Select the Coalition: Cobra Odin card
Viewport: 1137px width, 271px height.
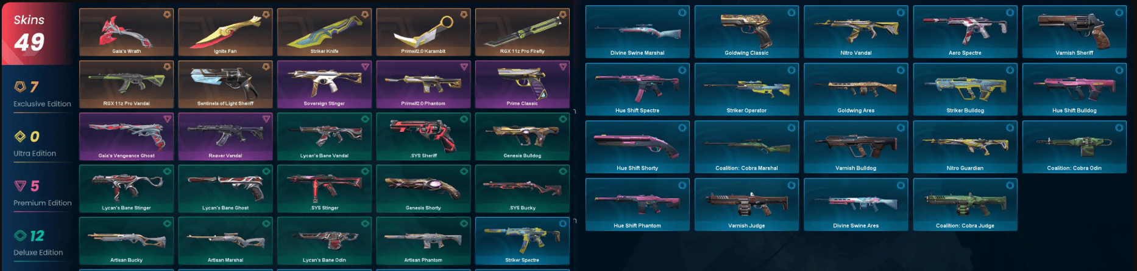click(1074, 147)
